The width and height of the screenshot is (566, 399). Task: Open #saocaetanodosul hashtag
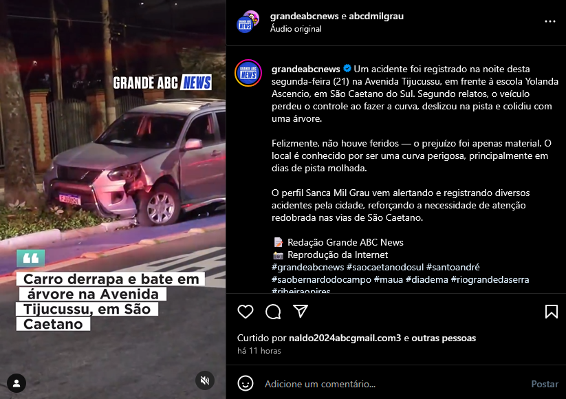[385, 267]
